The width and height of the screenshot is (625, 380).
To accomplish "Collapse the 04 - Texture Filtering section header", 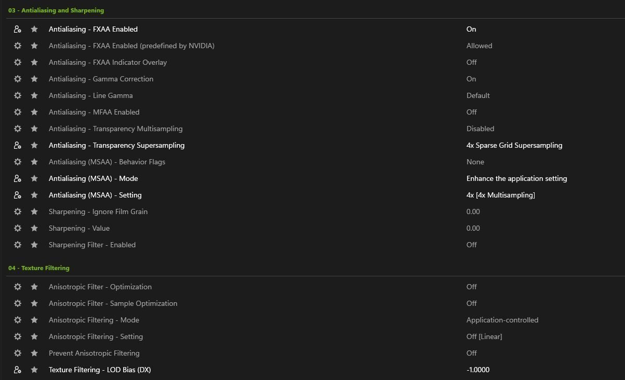I will (x=38, y=268).
